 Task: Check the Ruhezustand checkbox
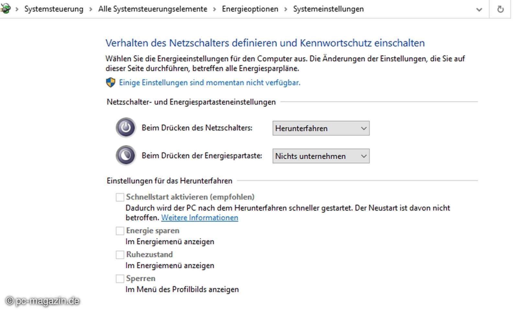[120, 254]
